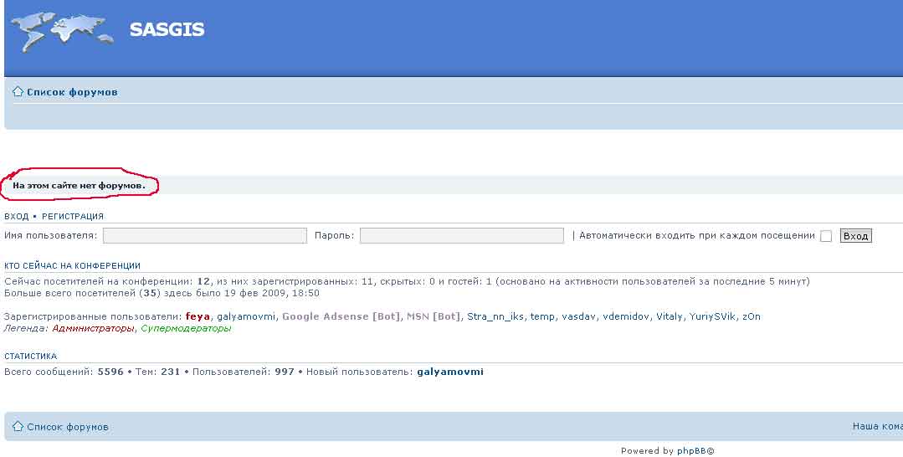Open user feya's profile

pyautogui.click(x=198, y=316)
